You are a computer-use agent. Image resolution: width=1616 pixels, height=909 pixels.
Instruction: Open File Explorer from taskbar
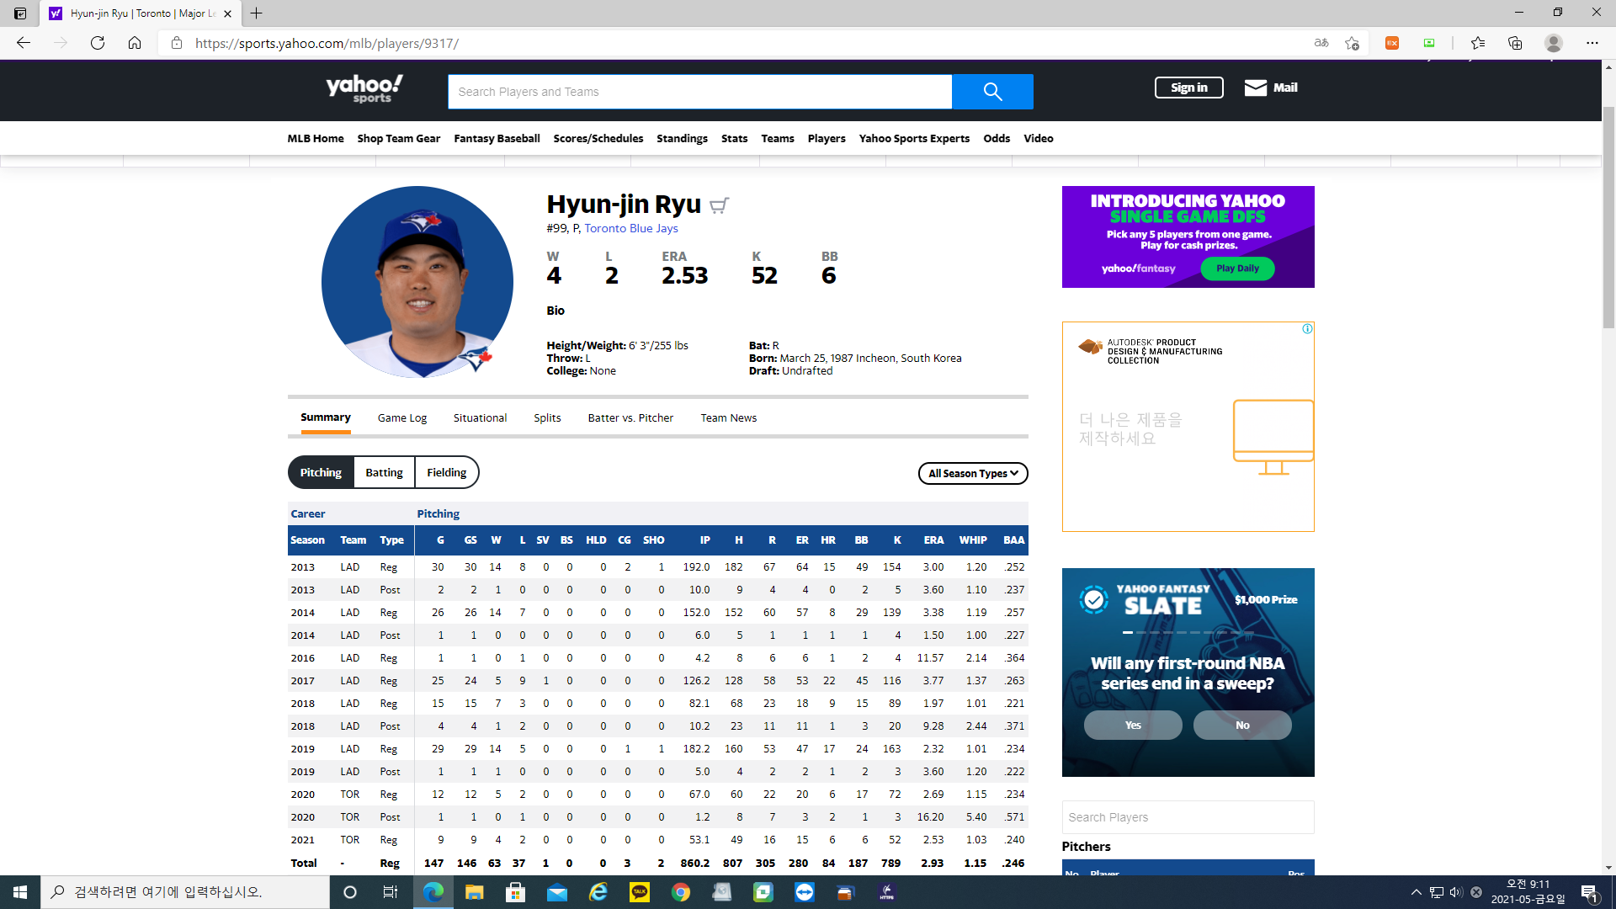[474, 892]
